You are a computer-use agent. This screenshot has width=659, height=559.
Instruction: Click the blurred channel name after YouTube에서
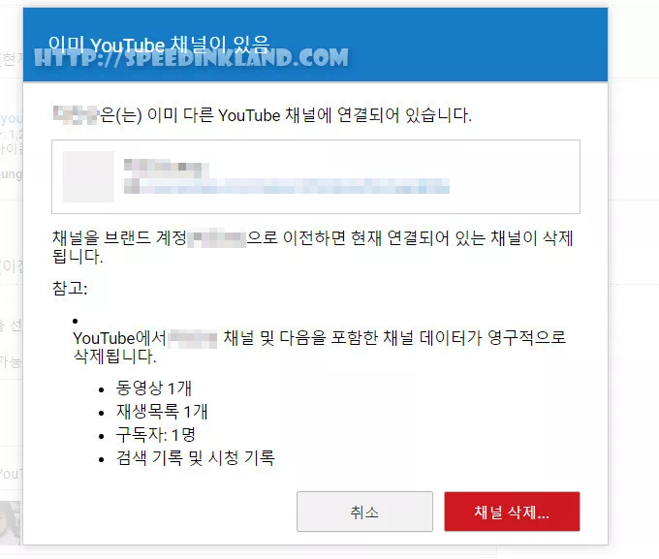(193, 339)
